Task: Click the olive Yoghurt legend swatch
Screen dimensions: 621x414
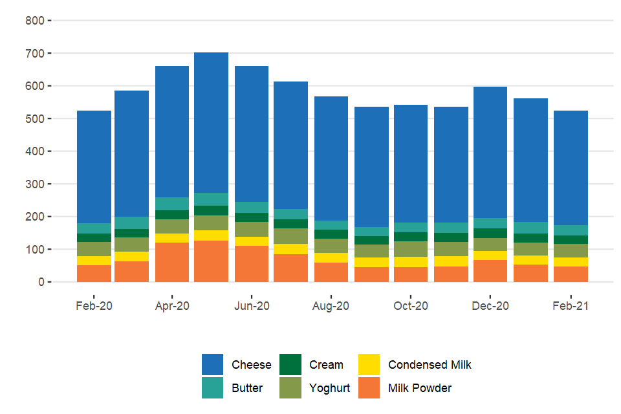Action: click(x=290, y=388)
